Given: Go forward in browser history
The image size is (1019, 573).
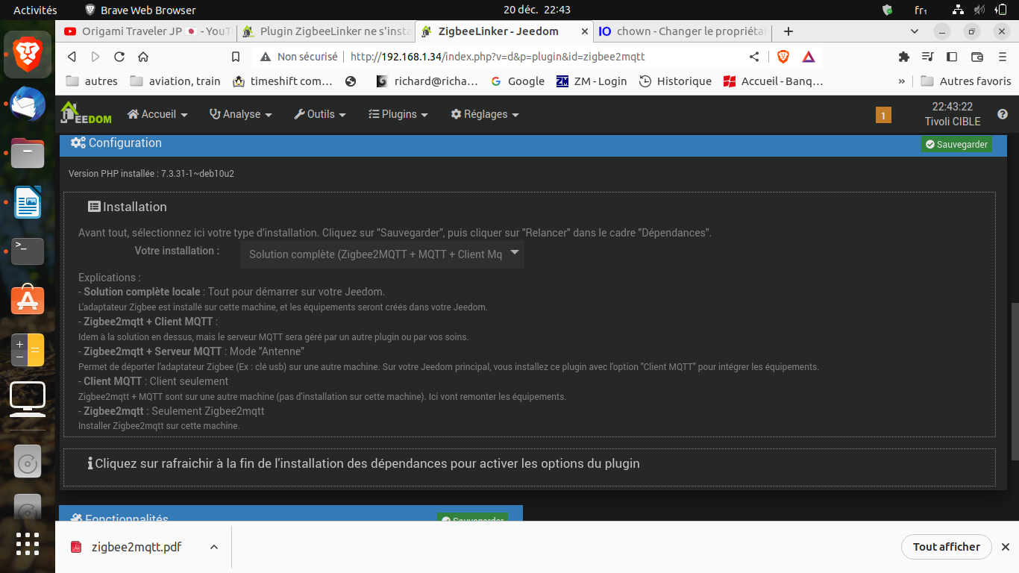Looking at the screenshot, I should [x=95, y=57].
